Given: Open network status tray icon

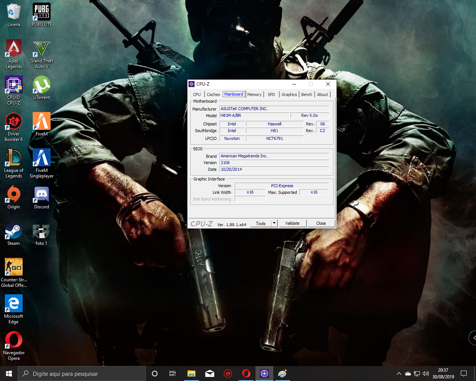Looking at the screenshot, I should [x=417, y=374].
